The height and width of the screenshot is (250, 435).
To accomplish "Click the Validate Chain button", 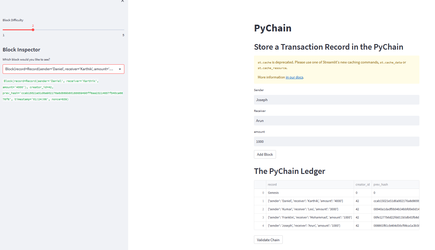I will point(268,239).
